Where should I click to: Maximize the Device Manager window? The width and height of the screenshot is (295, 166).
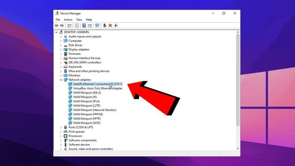click(x=224, y=13)
